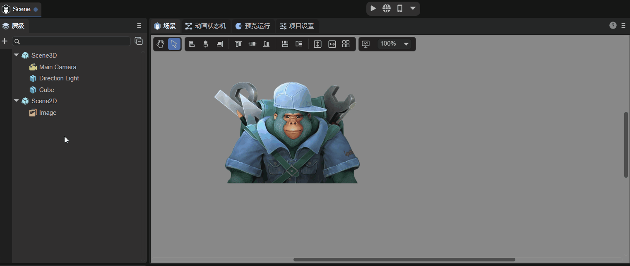This screenshot has width=630, height=266.
Task: Click the scene view vertical scrollbar
Action: [626, 145]
